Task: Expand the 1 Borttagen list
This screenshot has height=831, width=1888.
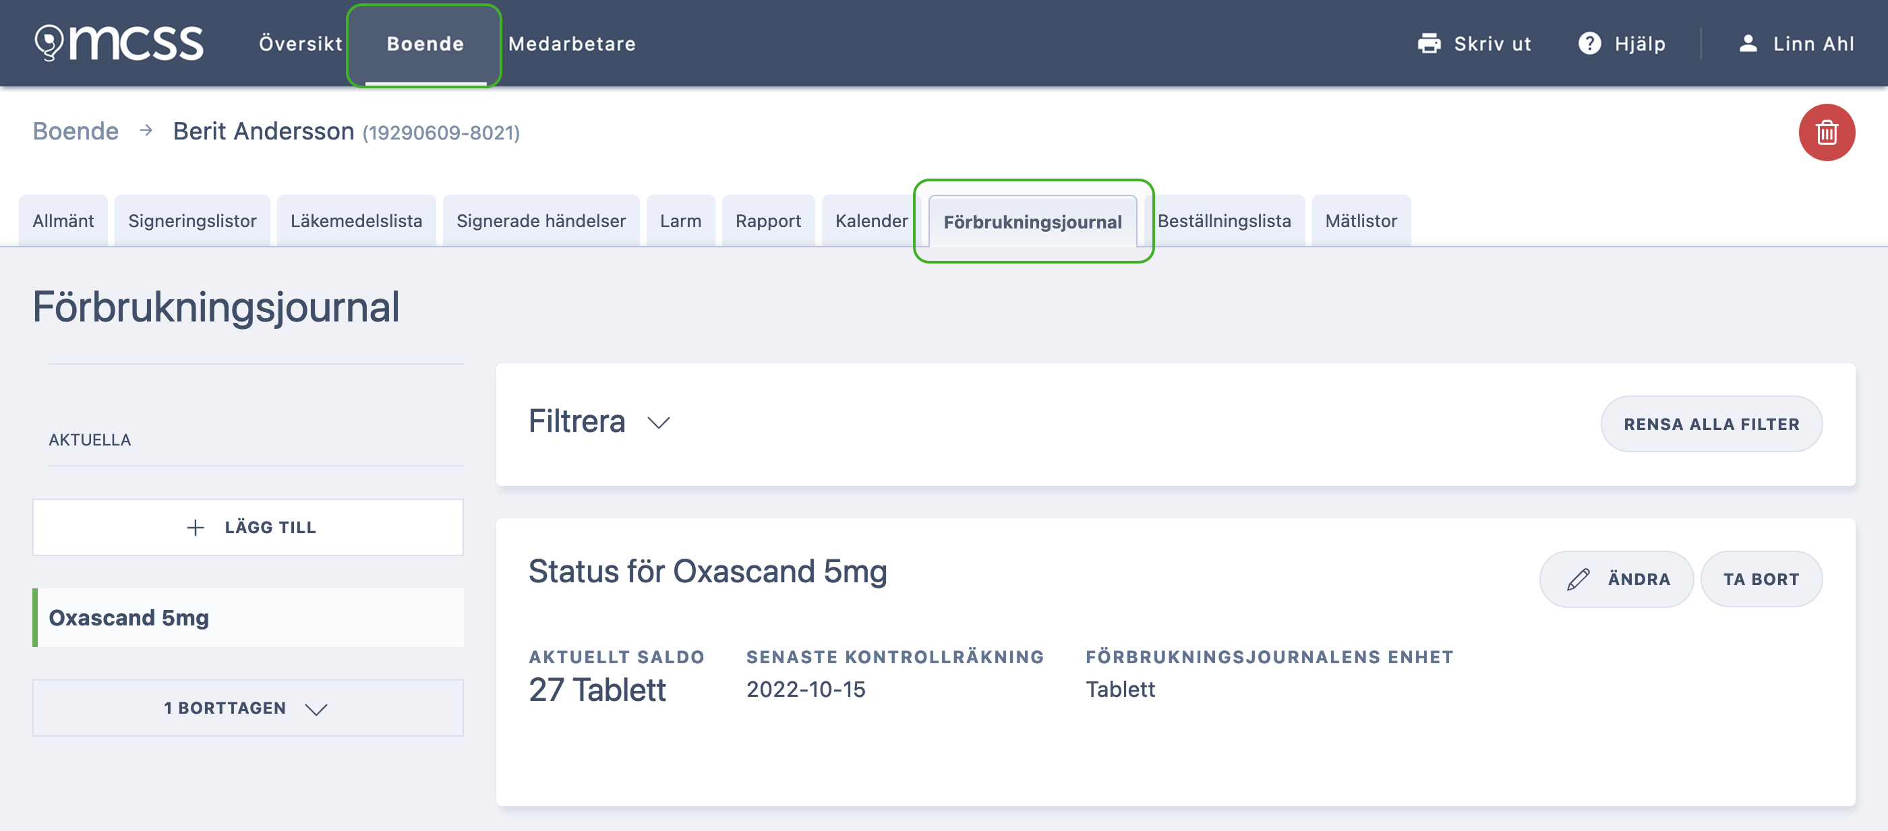Action: [247, 708]
